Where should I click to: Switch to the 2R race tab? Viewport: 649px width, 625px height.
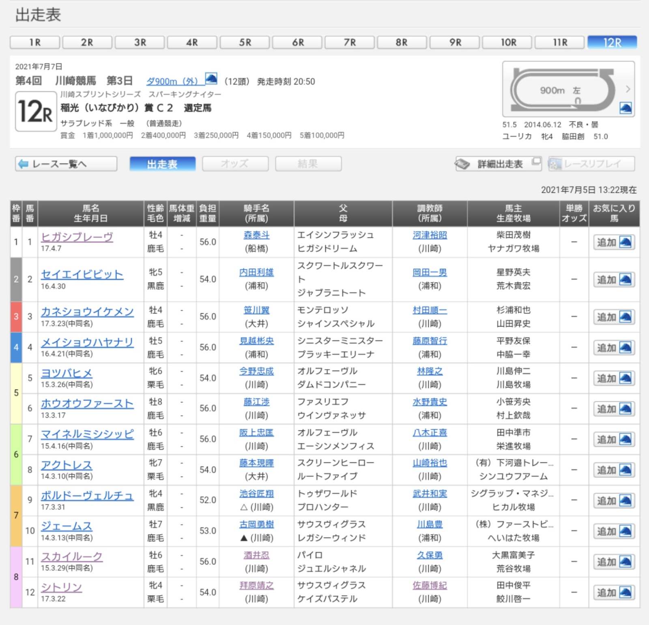click(x=87, y=42)
